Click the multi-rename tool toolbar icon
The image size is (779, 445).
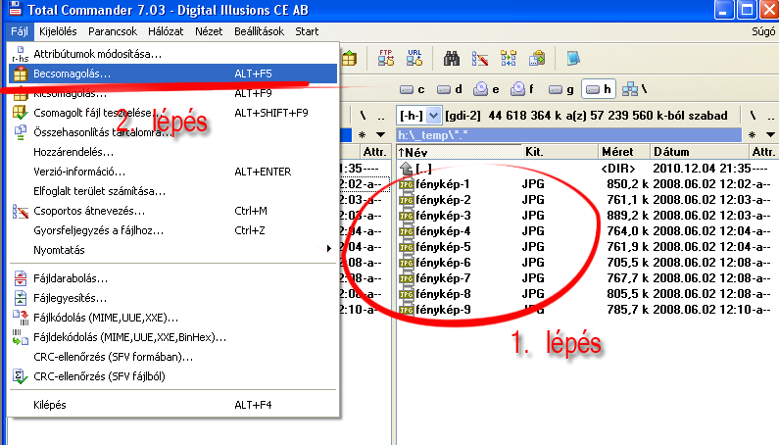[479, 59]
